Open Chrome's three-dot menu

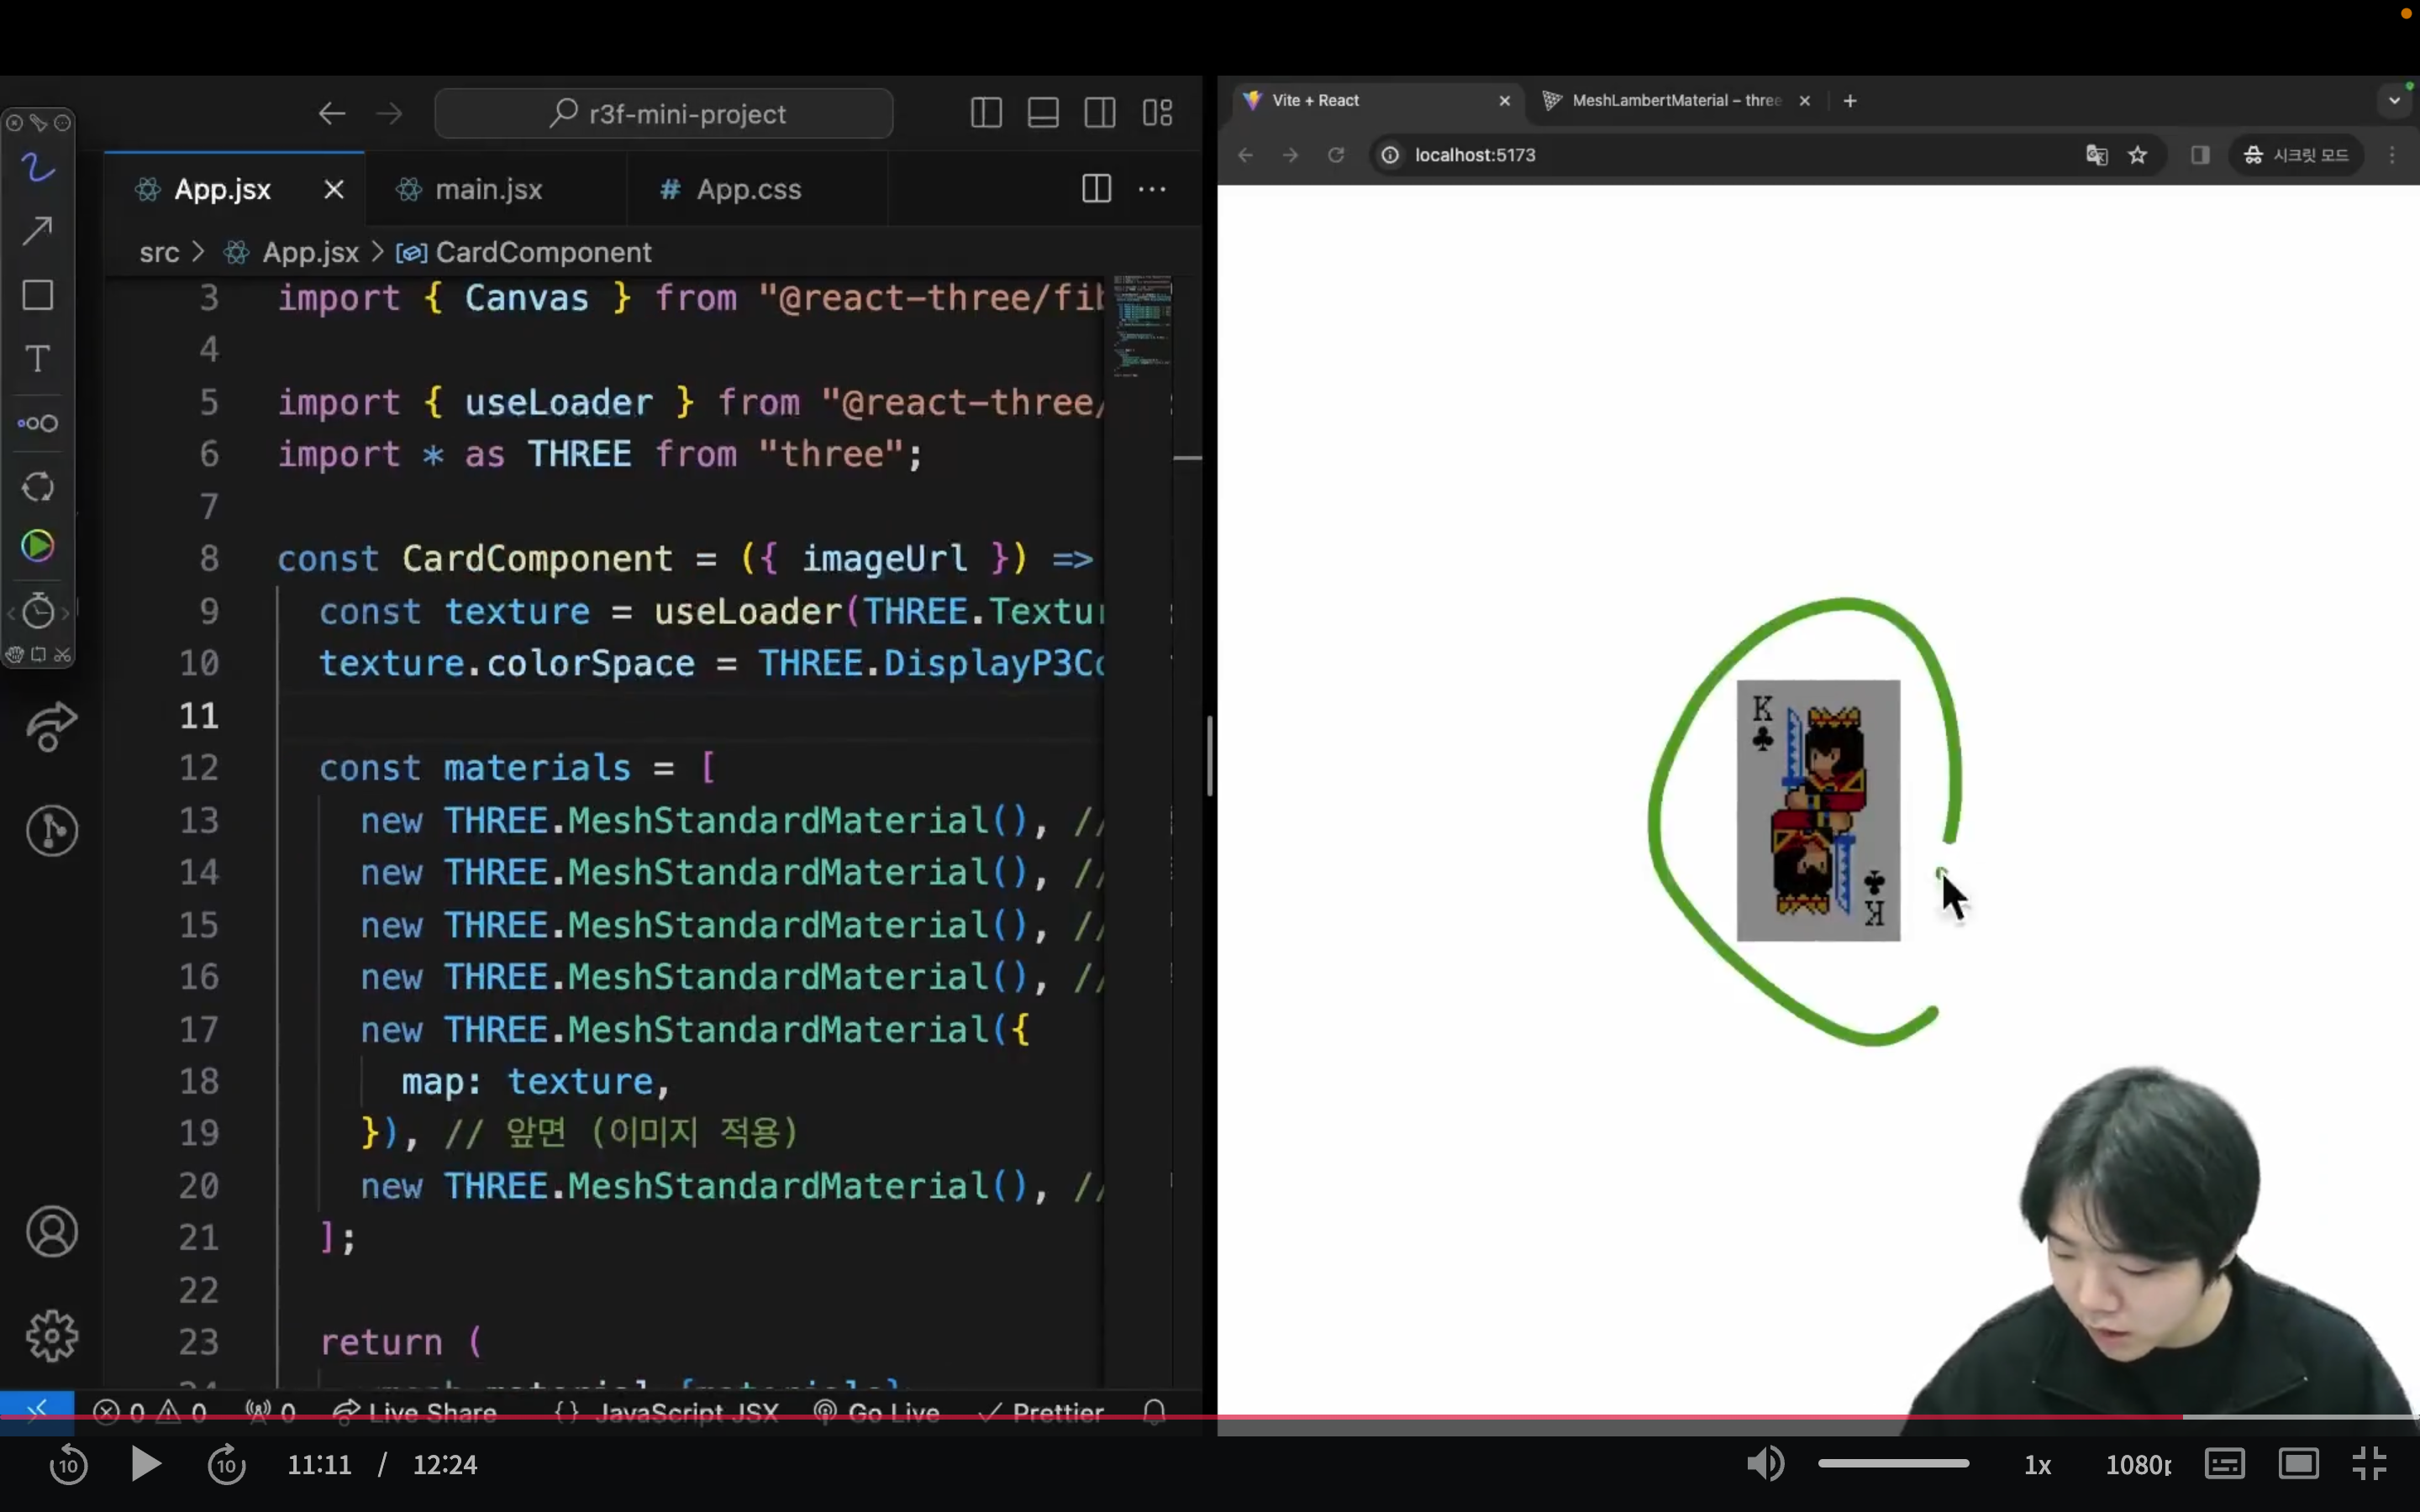2392,155
